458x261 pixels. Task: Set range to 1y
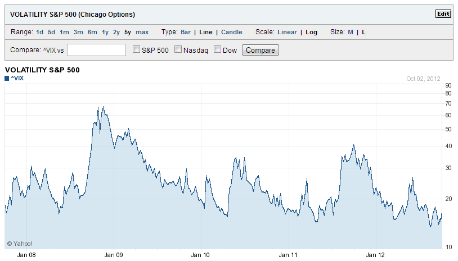[x=105, y=32]
